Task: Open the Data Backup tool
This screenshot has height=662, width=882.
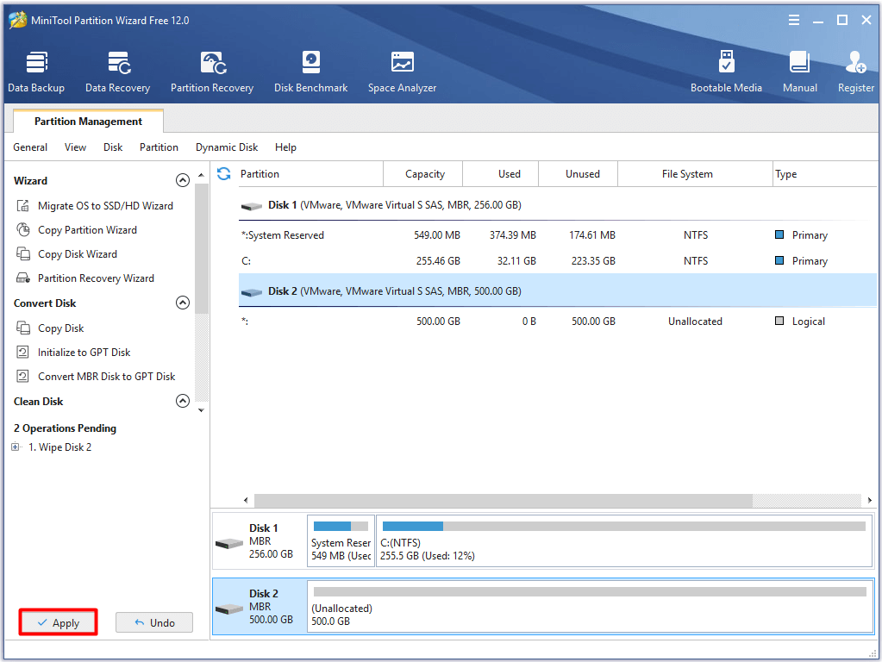Action: click(x=36, y=72)
